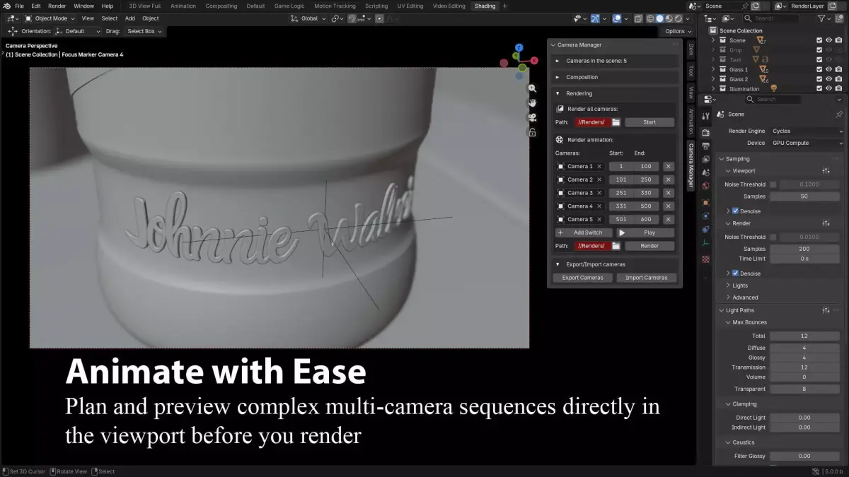Click the Import Cameras button

point(647,278)
